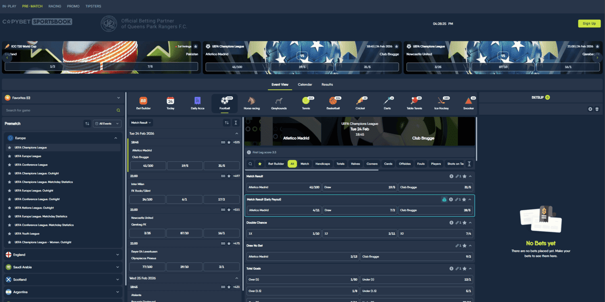
Task: Click Early Payout teal bag icon
Action: tap(444, 199)
